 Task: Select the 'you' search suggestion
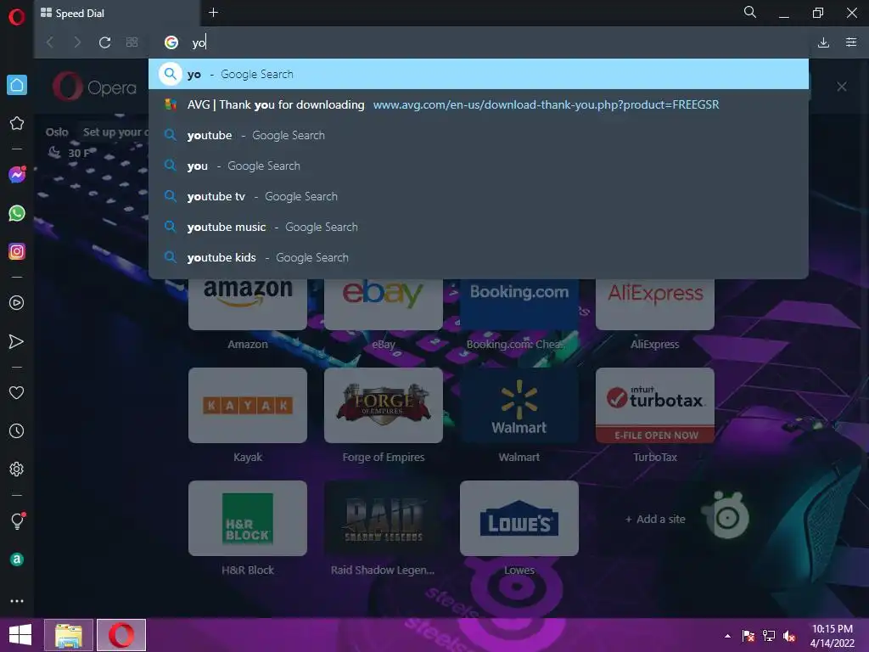479,166
